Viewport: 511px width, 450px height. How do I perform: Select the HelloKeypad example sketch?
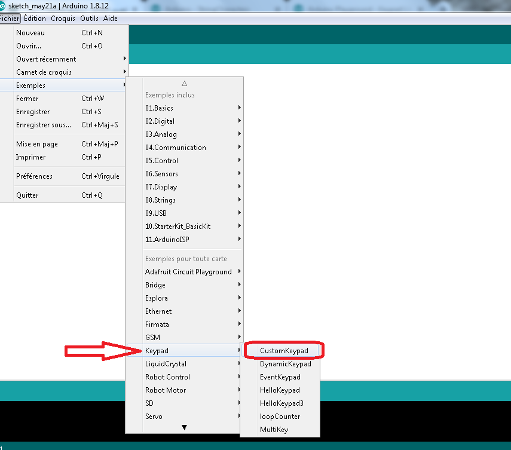[280, 390]
